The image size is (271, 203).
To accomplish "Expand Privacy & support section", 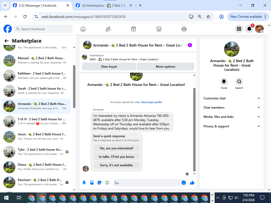I will tap(232, 126).
